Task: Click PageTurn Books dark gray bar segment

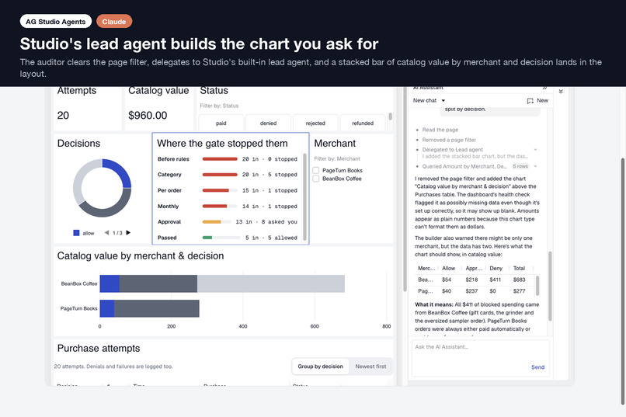Action: pos(157,308)
